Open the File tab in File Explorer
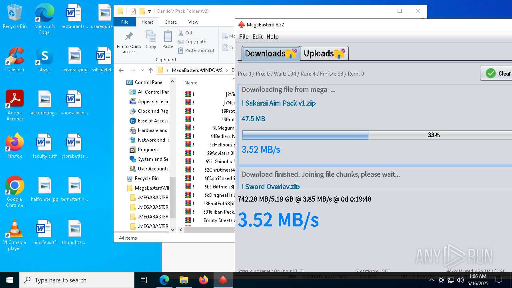Image resolution: width=512 pixels, height=288 pixels. tap(125, 22)
